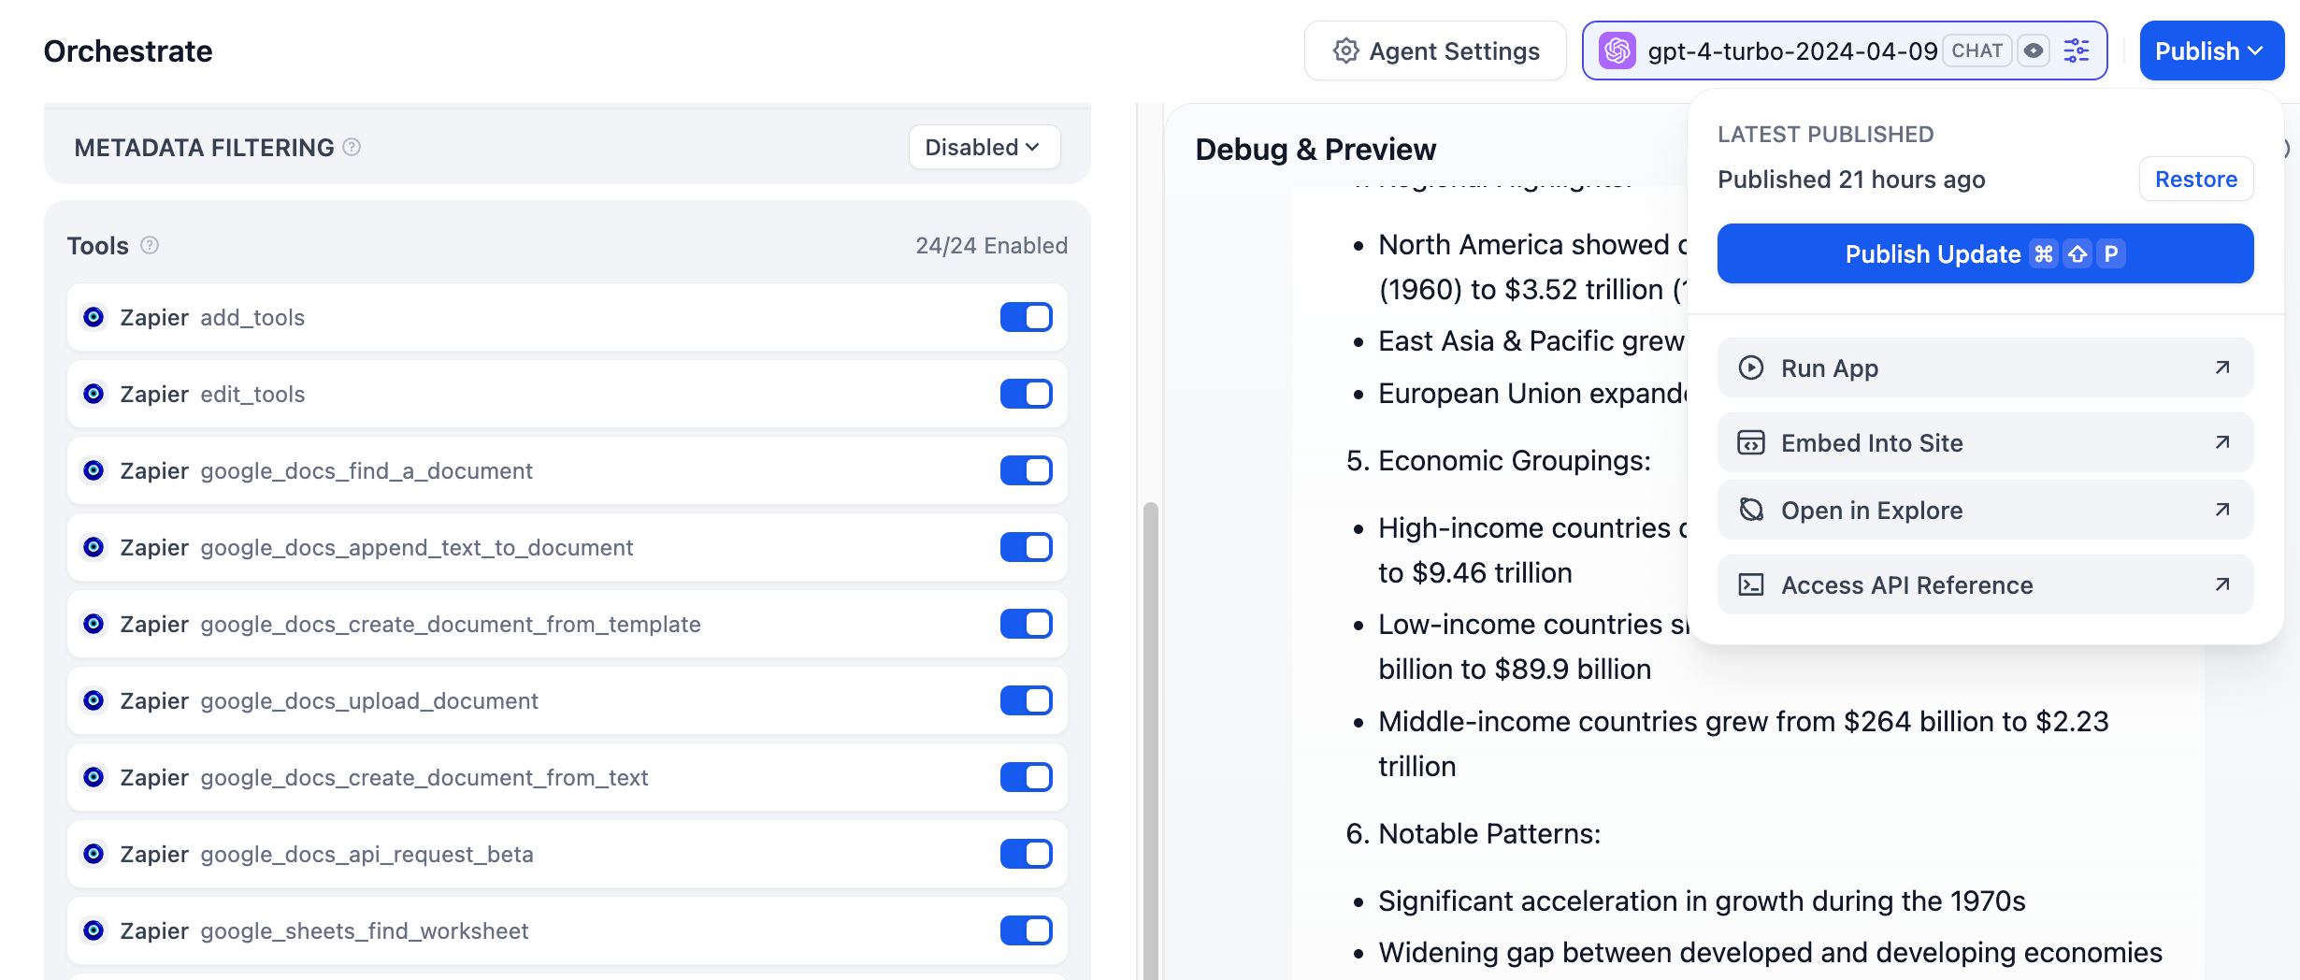Open Agent Settings
This screenshot has width=2300, height=980.
point(1435,50)
